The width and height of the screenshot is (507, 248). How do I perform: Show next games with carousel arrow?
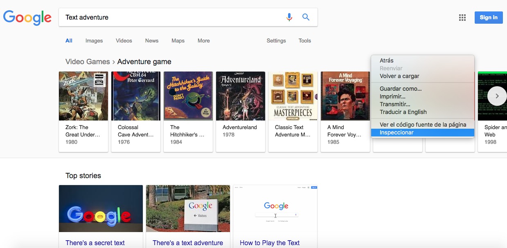[497, 96]
